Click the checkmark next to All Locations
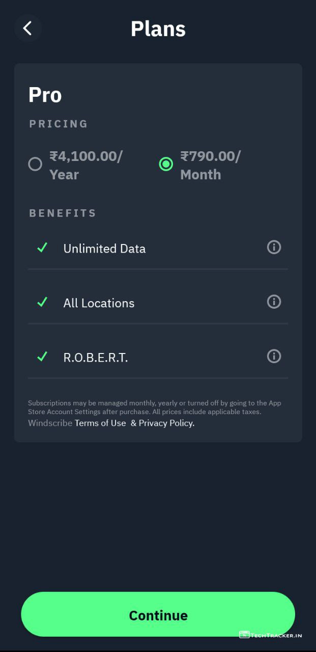The image size is (316, 652). pos(42,303)
